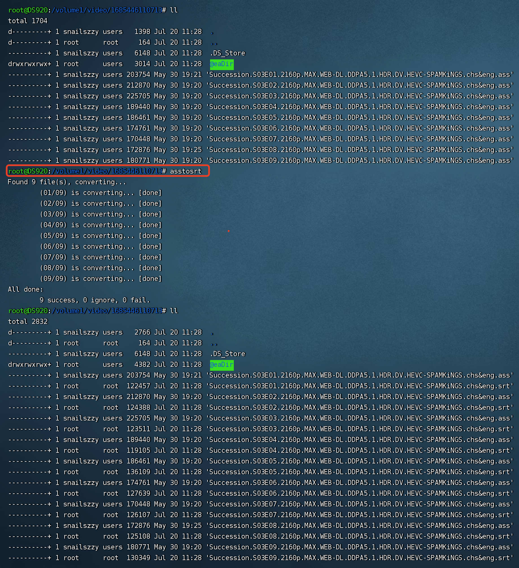This screenshot has width=519, height=568.
Task: Click the 'total 2832' output line
Action: [x=28, y=322]
